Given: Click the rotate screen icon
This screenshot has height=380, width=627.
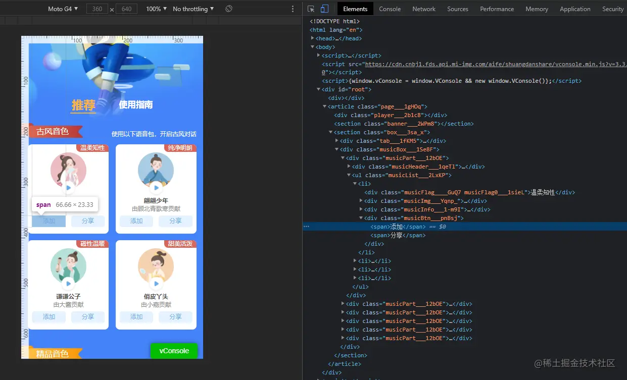Looking at the screenshot, I should 229,9.
